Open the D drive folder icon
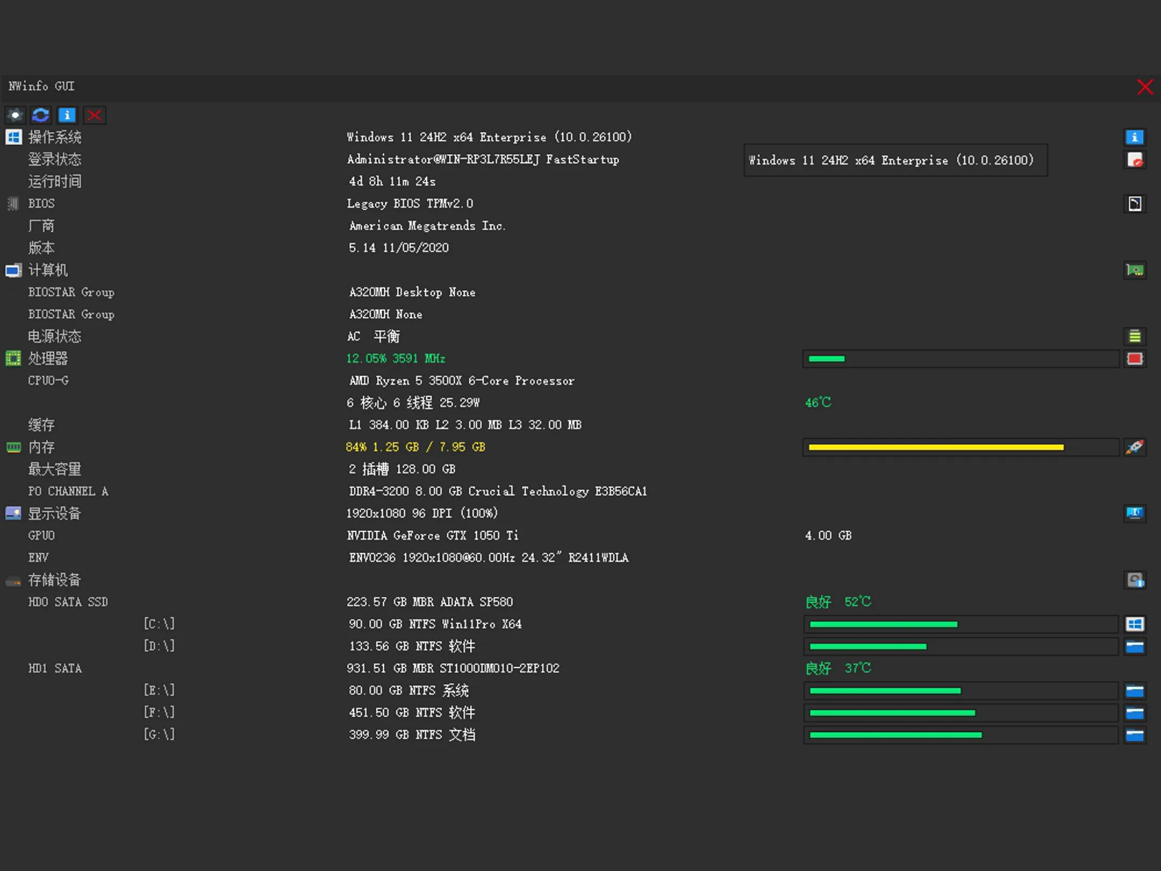Screen dimensions: 1161x871 1135,646
